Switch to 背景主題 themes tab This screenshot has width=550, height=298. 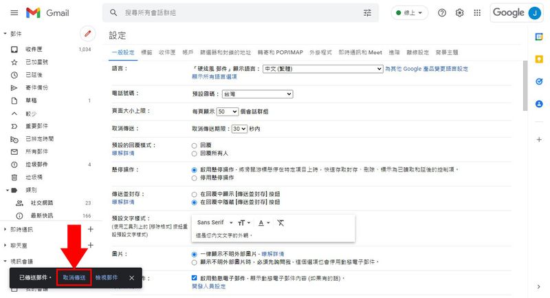(447, 53)
